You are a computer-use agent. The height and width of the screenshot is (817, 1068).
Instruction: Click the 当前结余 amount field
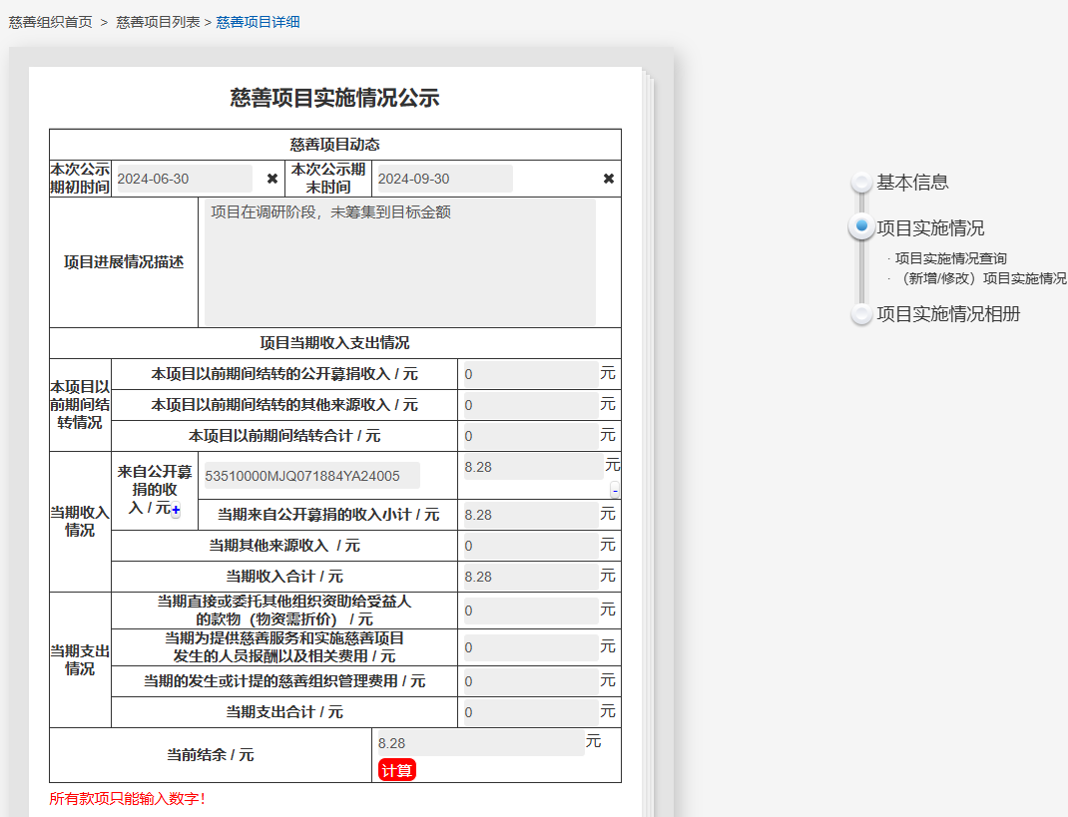(479, 743)
